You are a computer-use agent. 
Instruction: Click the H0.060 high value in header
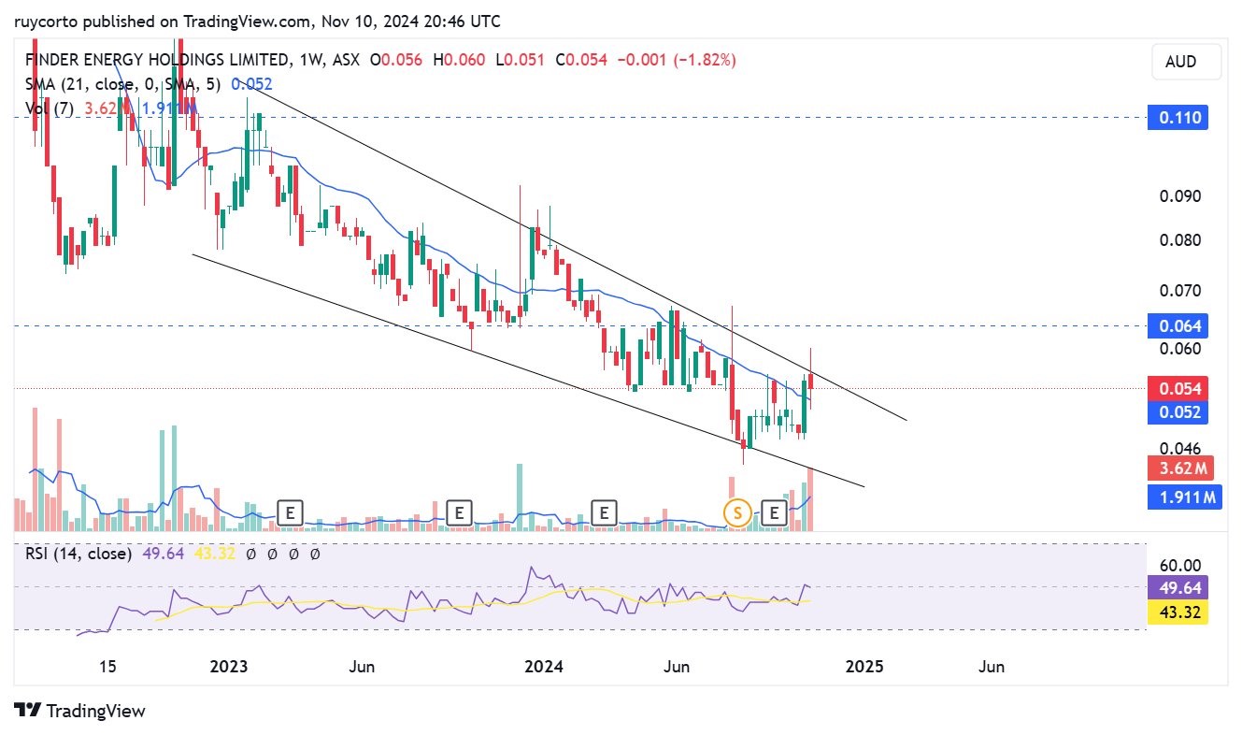459,60
